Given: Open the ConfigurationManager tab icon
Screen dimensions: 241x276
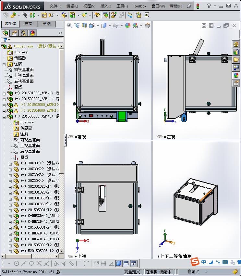Looking at the screenshot, I should coord(23,33).
